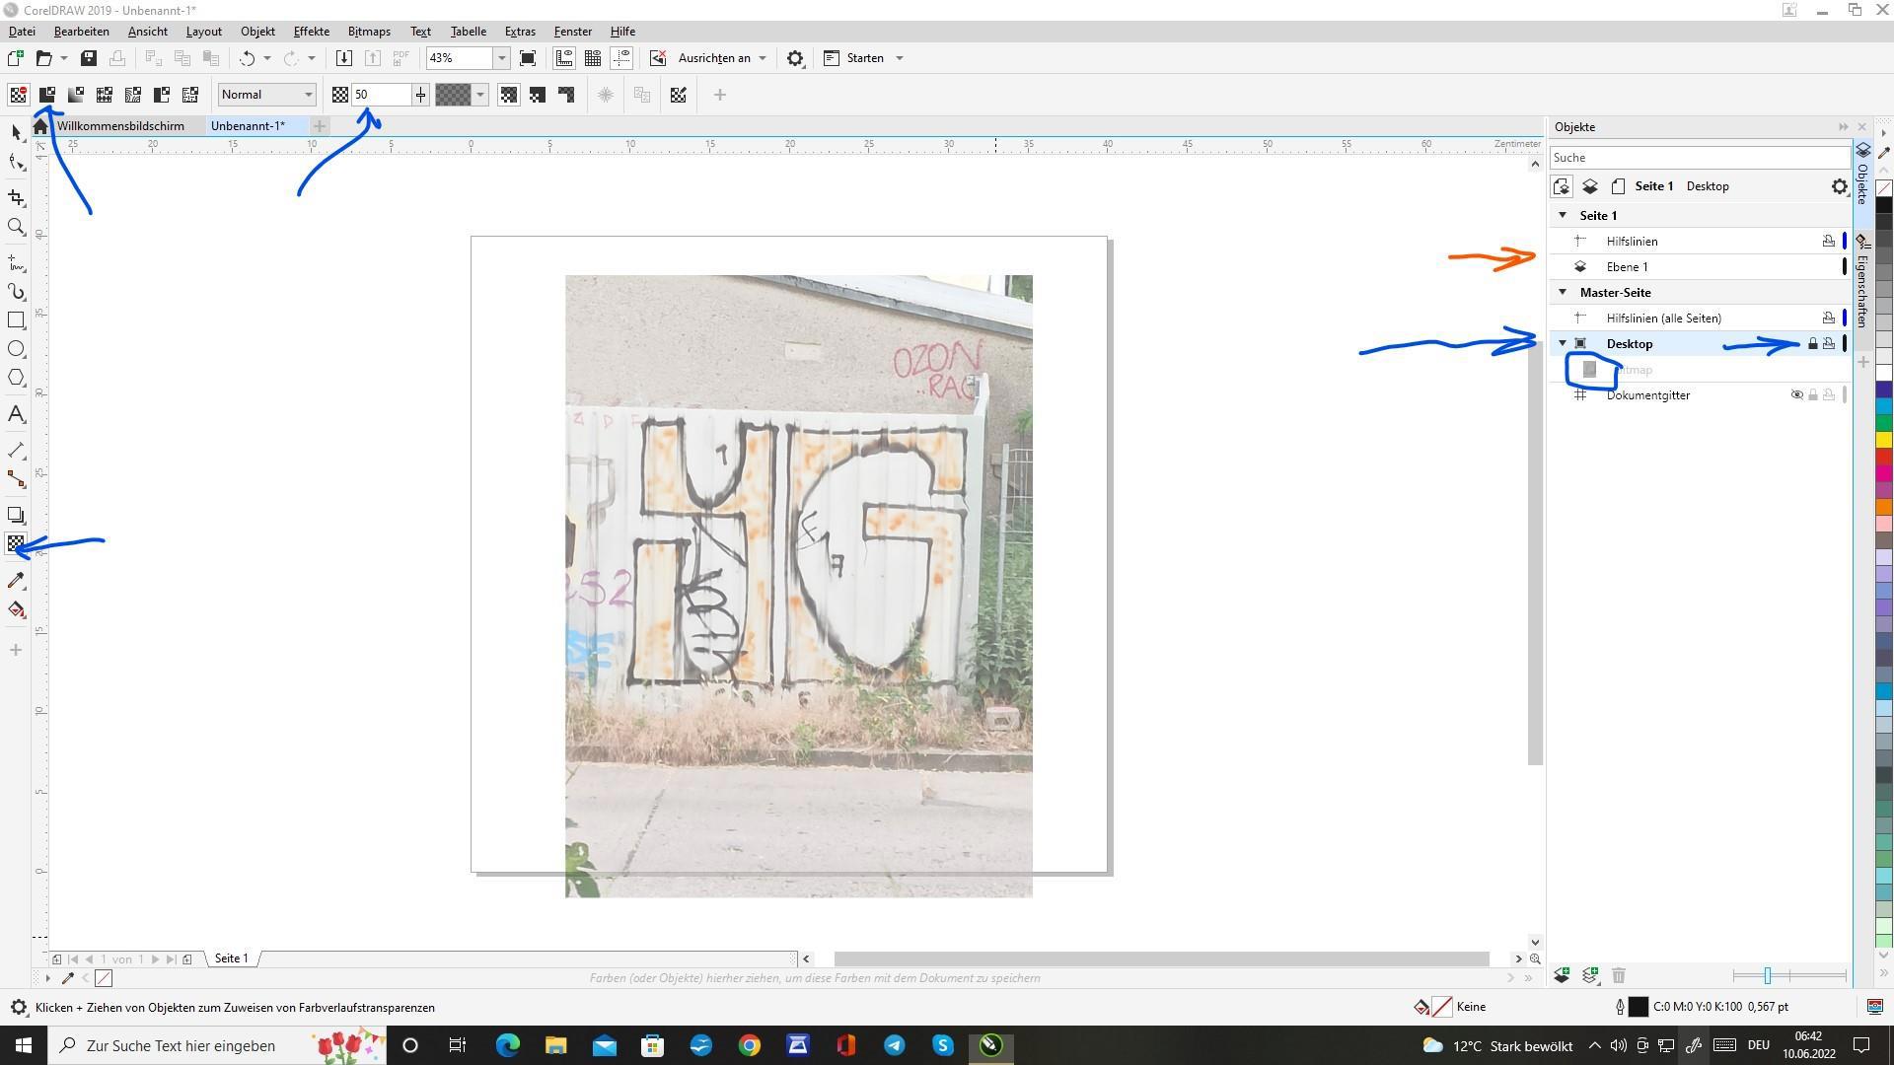Toggle the lock on Desktop layer
Image resolution: width=1894 pixels, height=1065 pixels.
pyautogui.click(x=1812, y=344)
